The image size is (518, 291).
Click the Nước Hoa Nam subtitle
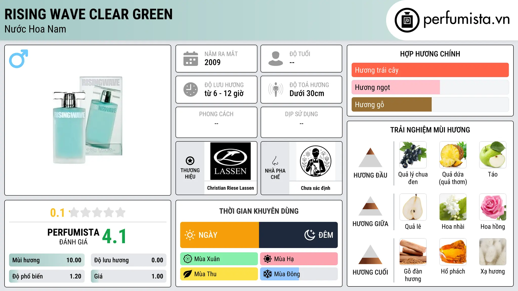click(x=35, y=29)
